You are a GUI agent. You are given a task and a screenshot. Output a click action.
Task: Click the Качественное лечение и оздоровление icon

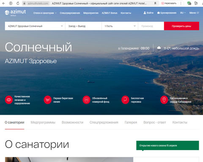[x=9, y=100]
